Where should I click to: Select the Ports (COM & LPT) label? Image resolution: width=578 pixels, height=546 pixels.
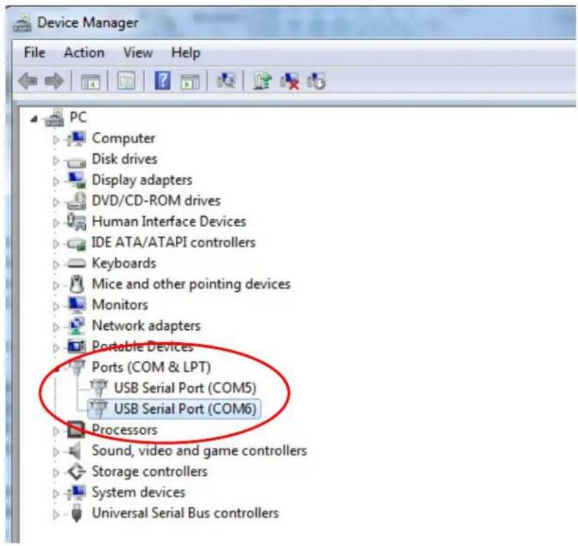151,367
